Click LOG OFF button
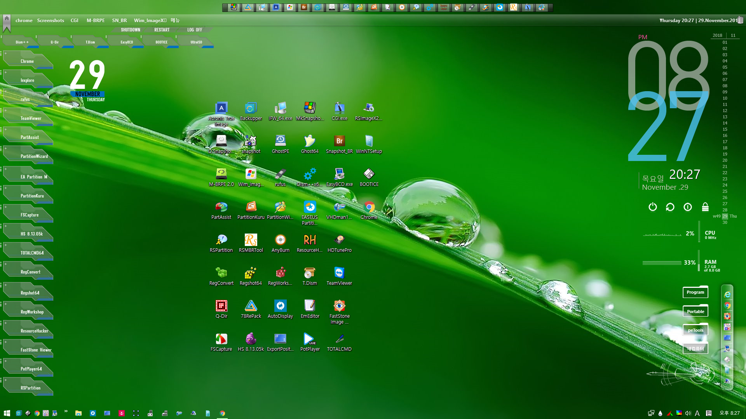The height and width of the screenshot is (419, 746). [195, 30]
